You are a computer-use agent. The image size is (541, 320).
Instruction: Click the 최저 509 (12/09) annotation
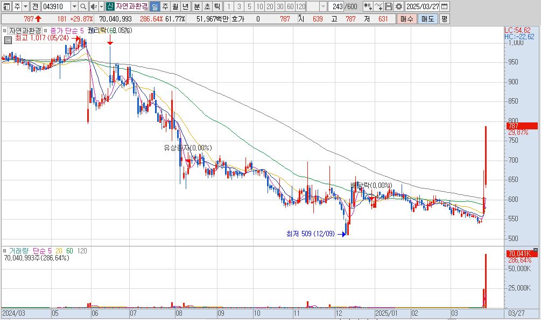(x=310, y=234)
